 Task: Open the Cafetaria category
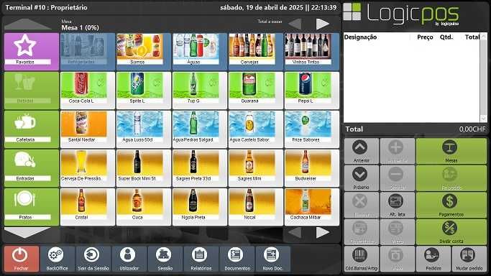click(x=32, y=129)
